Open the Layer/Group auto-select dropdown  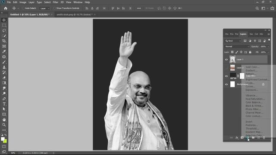[45, 8]
